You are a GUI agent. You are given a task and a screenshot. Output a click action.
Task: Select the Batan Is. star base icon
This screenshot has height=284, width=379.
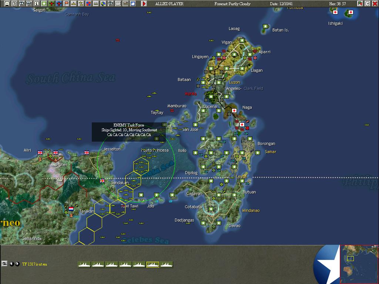pyautogui.click(x=265, y=26)
